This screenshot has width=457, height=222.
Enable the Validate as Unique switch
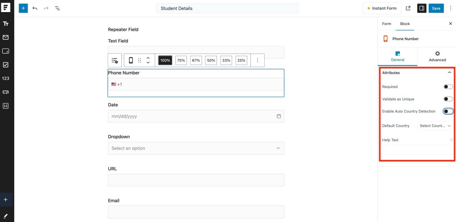coord(448,99)
